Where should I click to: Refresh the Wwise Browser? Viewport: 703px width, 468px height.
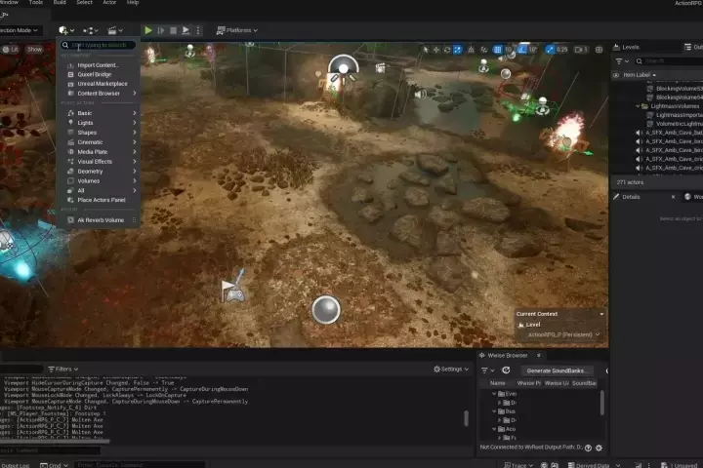(506, 370)
